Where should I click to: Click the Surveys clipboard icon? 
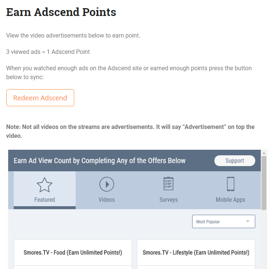pyautogui.click(x=168, y=184)
